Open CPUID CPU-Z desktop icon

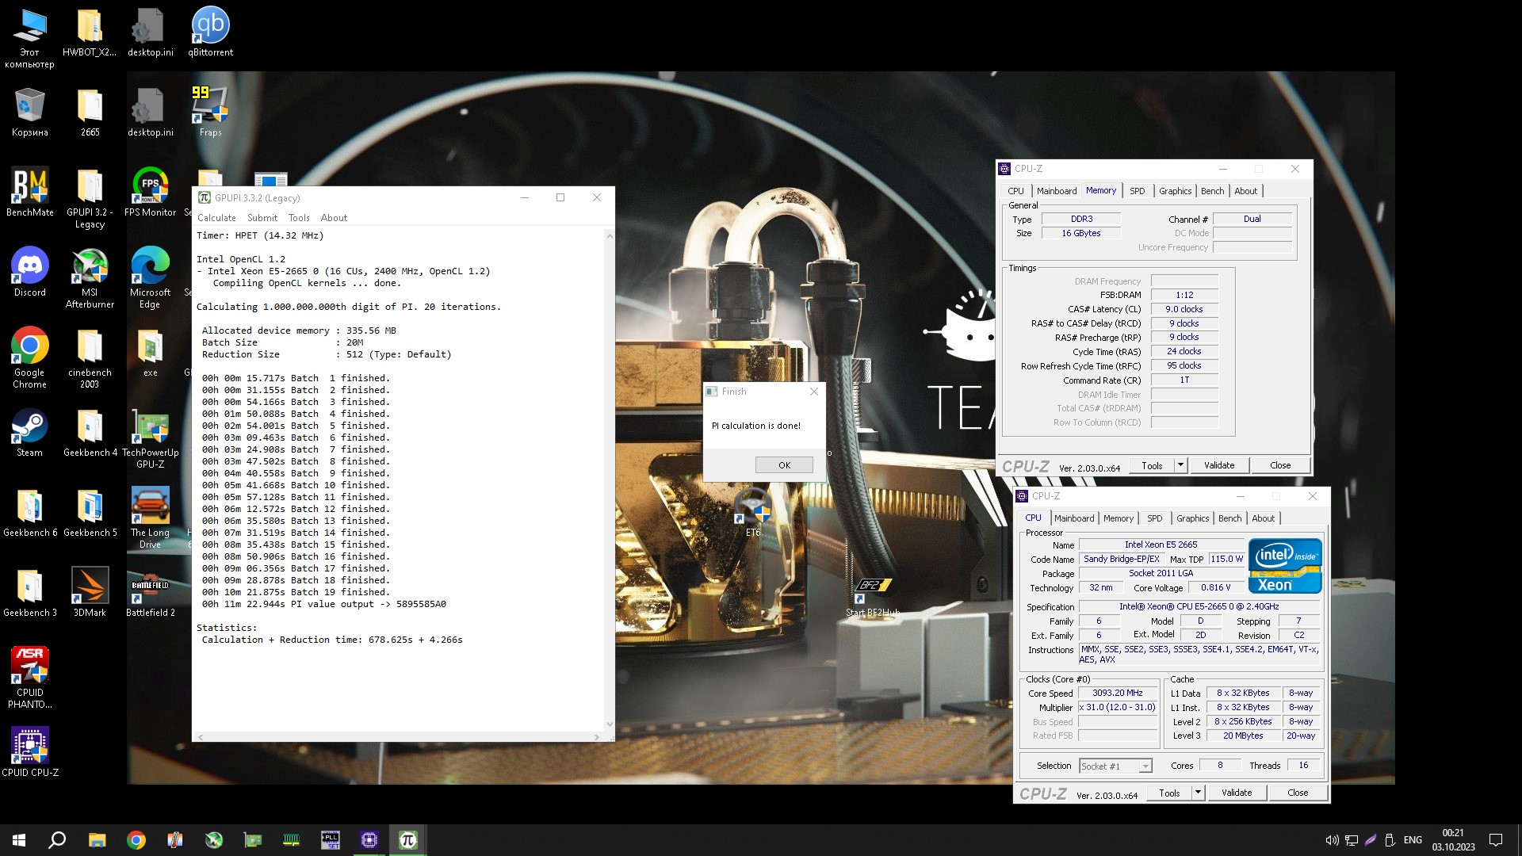(x=30, y=752)
